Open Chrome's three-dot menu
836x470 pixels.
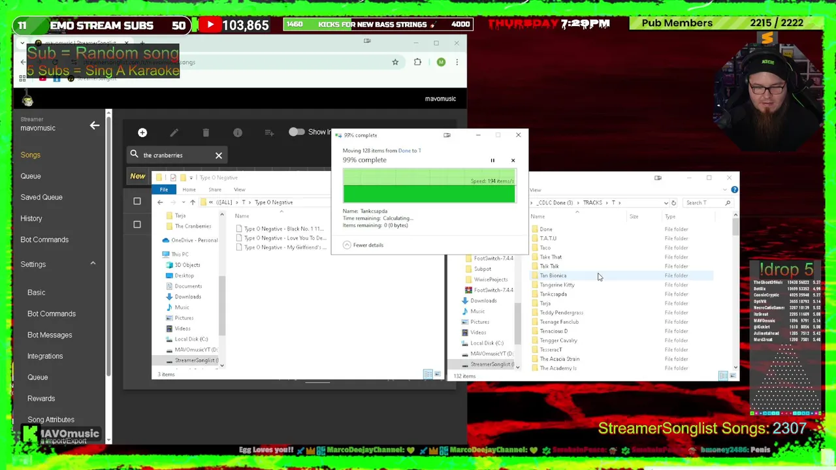457,62
